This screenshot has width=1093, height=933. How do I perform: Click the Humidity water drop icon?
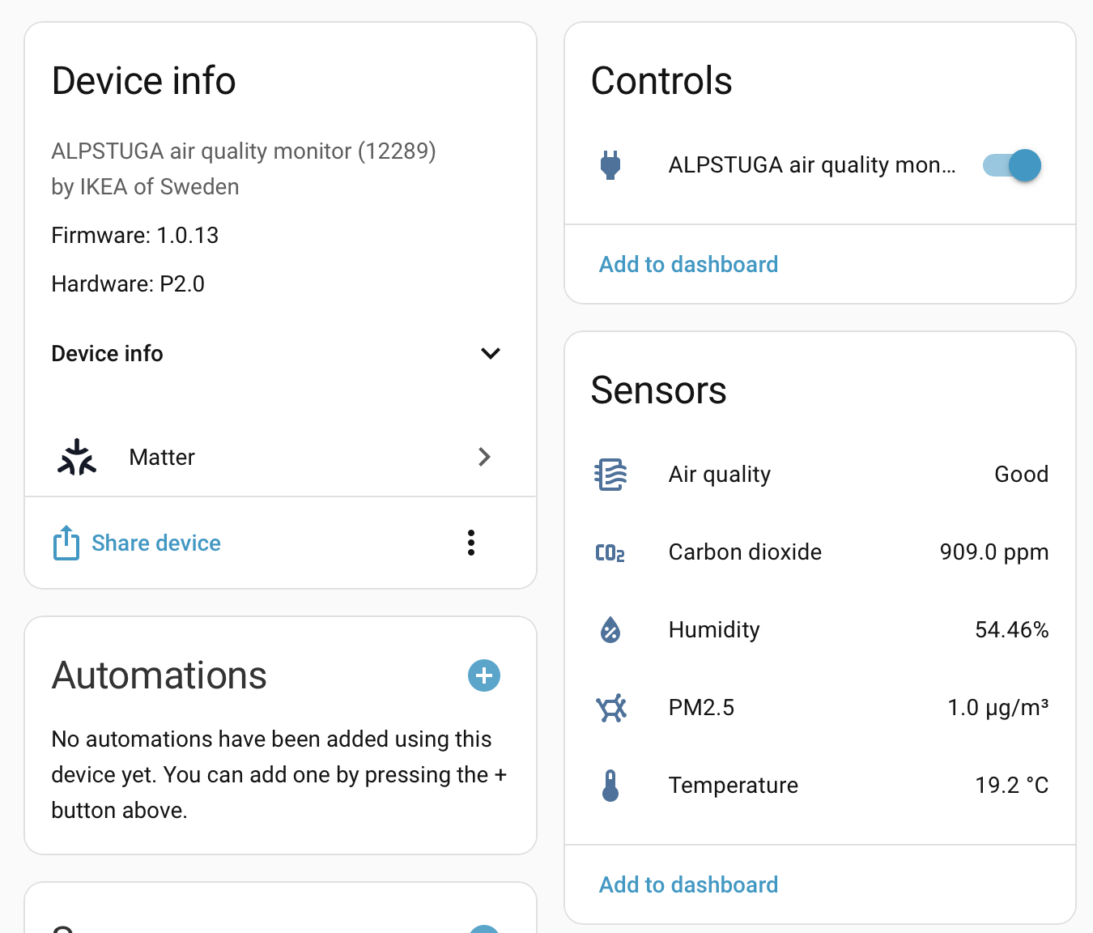point(610,630)
